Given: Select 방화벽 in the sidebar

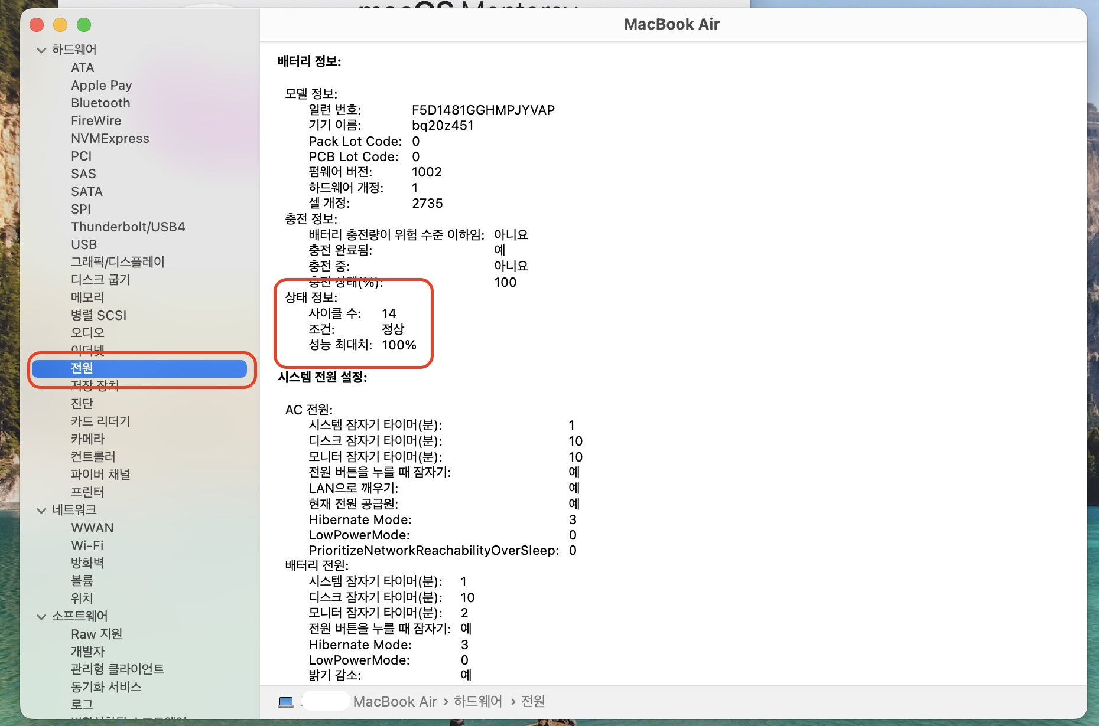Looking at the screenshot, I should click(87, 563).
